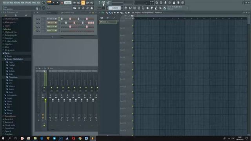Viewport: 251px width, 141px height.
Task: Open the project picker icon
Action: pyautogui.click(x=147, y=8)
